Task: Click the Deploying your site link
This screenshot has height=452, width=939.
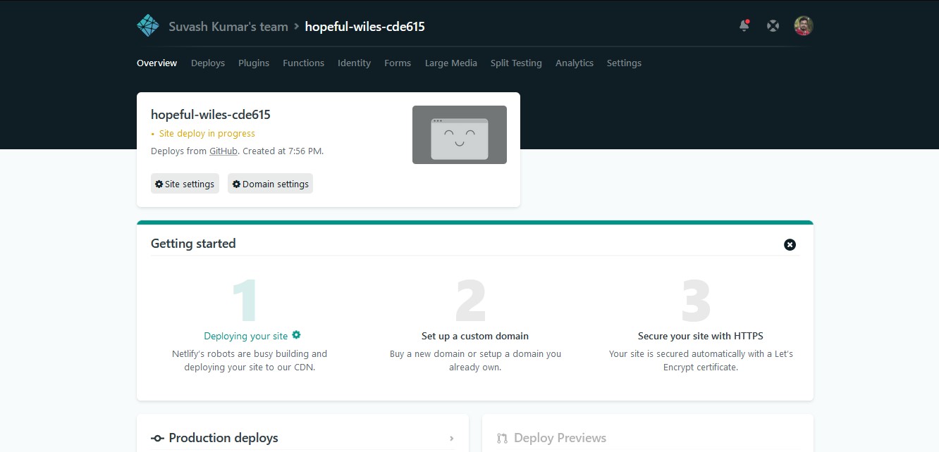Action: pos(246,336)
